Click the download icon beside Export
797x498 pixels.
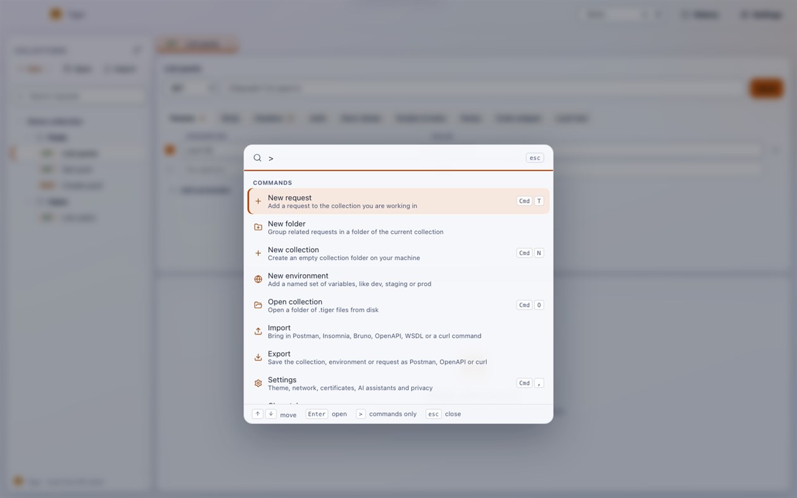click(x=258, y=358)
